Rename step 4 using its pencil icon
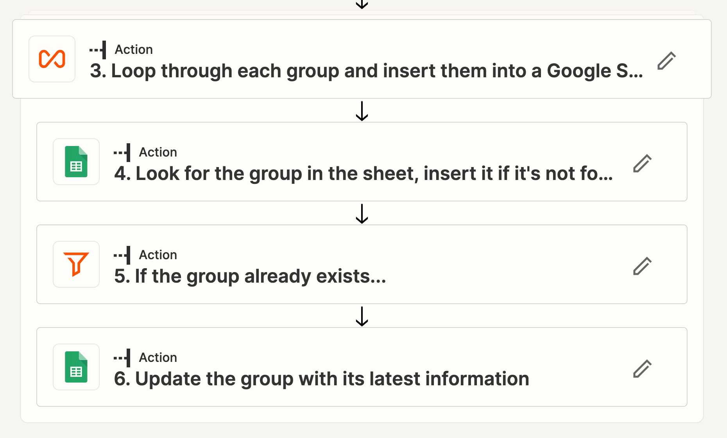The width and height of the screenshot is (727, 438). pyautogui.click(x=642, y=163)
